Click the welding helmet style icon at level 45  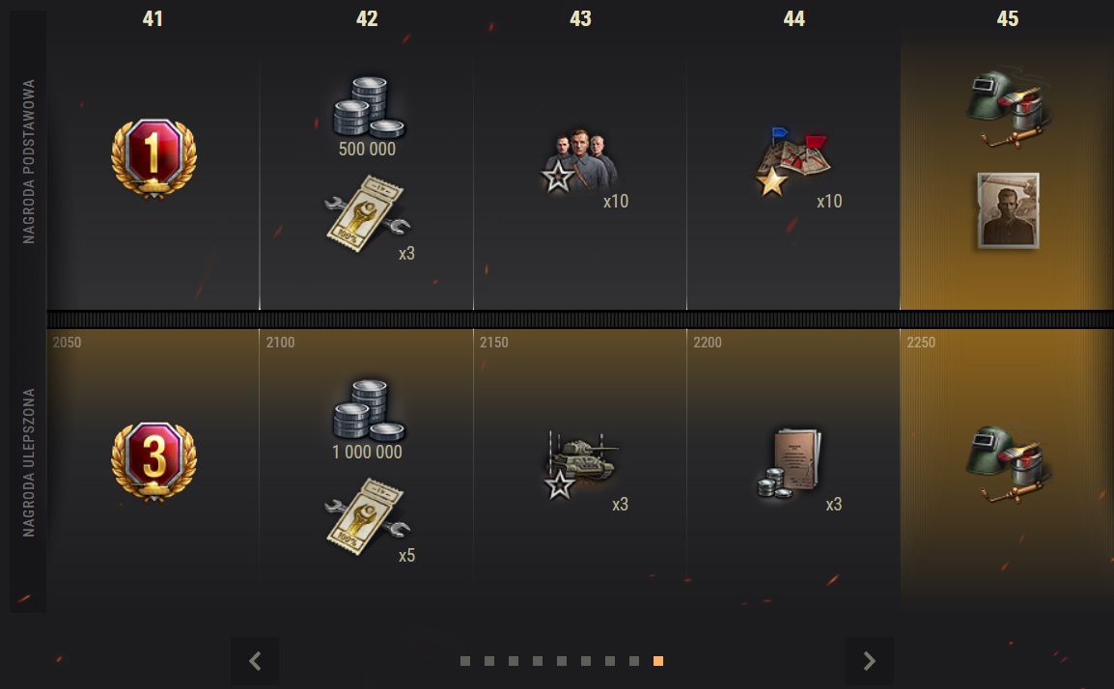[x=1008, y=109]
